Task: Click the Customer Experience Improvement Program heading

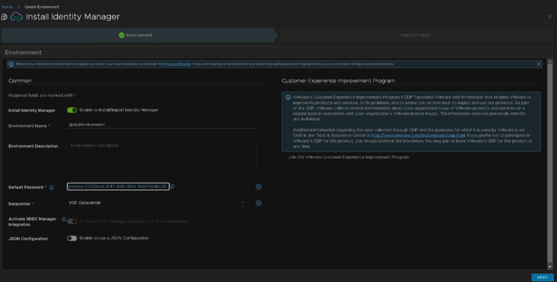Action: pos(338,81)
